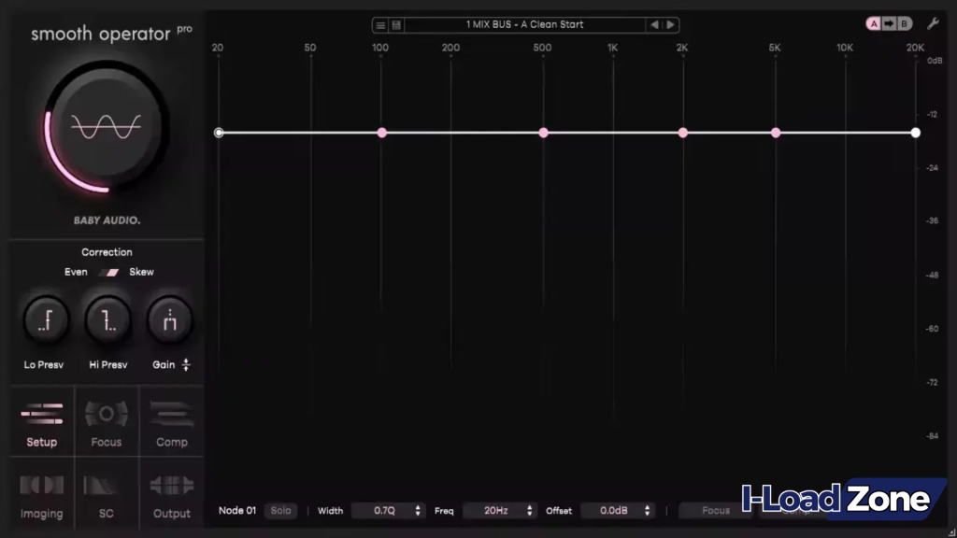This screenshot has width=957, height=538.
Task: Copy A to B arrow button
Action: 889,23
